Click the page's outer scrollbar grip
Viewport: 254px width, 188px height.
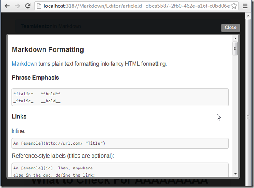(248, 117)
